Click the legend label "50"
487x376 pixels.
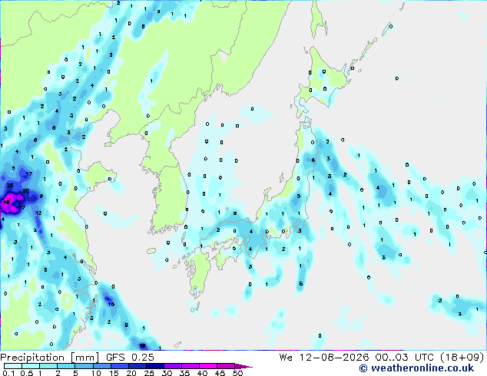click(x=238, y=373)
